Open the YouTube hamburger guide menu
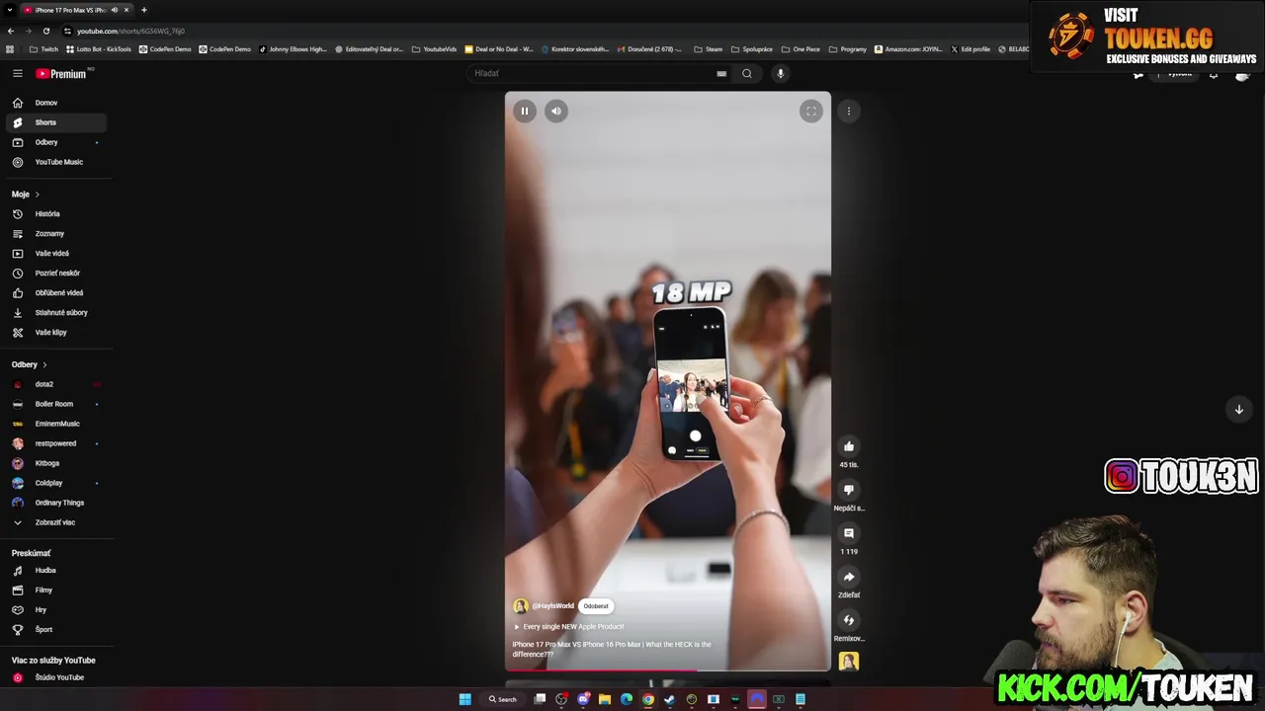Image resolution: width=1265 pixels, height=711 pixels. coord(17,73)
